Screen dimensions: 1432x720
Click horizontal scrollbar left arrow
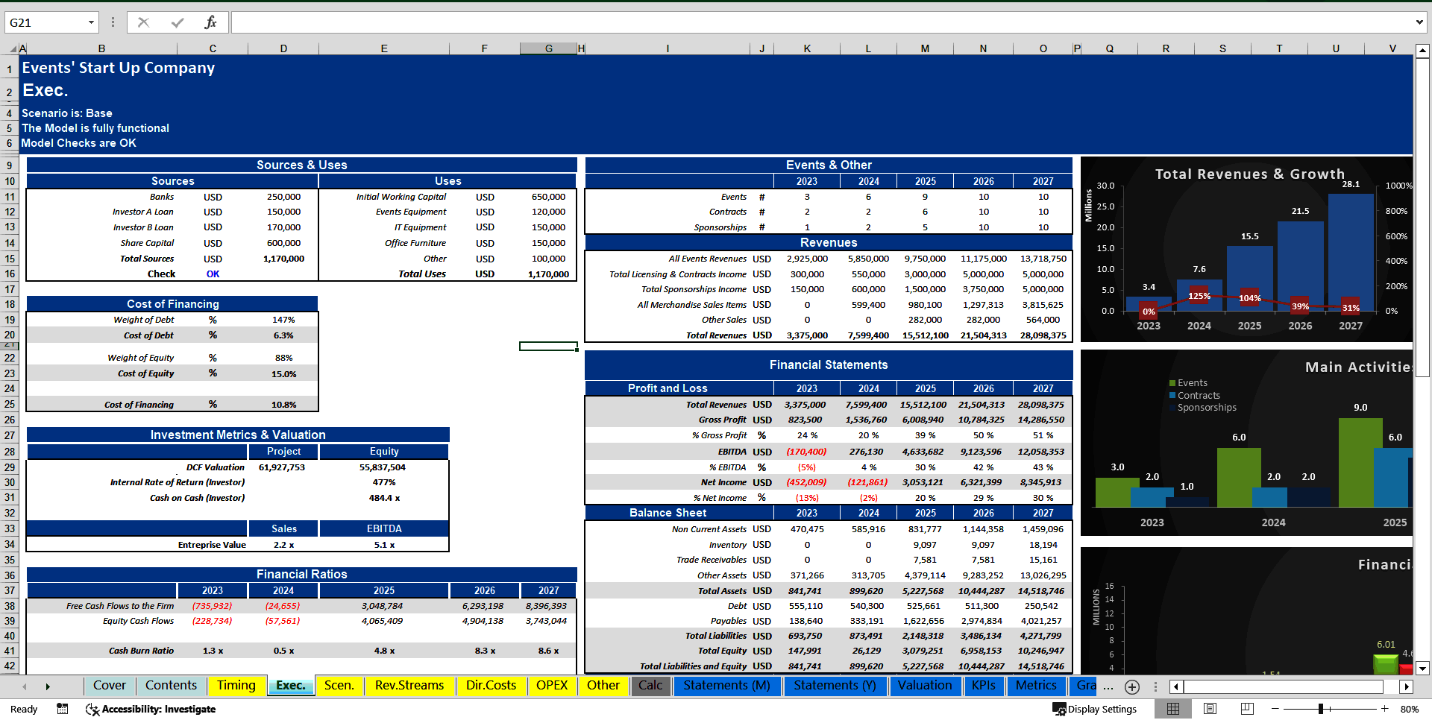point(1176,686)
